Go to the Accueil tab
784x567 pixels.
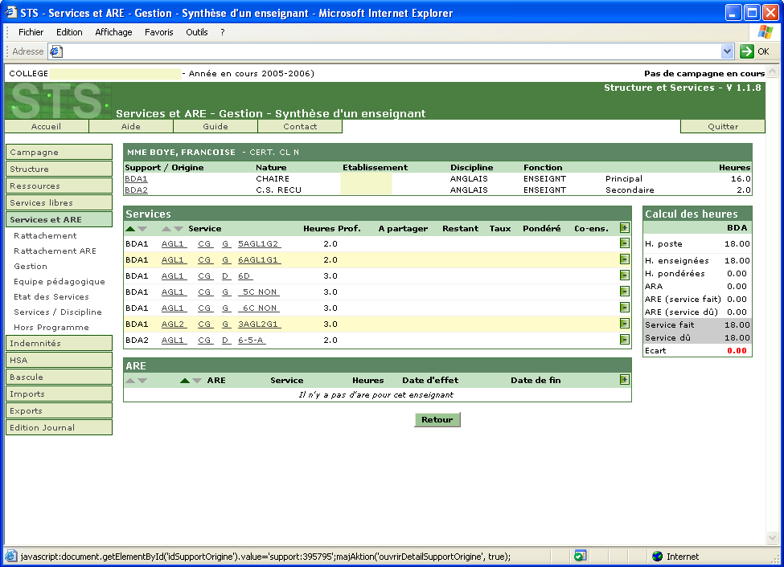46,126
